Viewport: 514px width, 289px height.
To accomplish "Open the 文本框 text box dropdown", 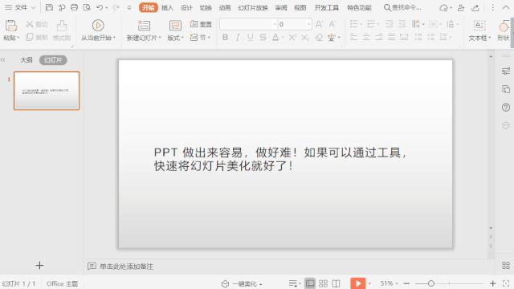I will pyautogui.click(x=479, y=38).
